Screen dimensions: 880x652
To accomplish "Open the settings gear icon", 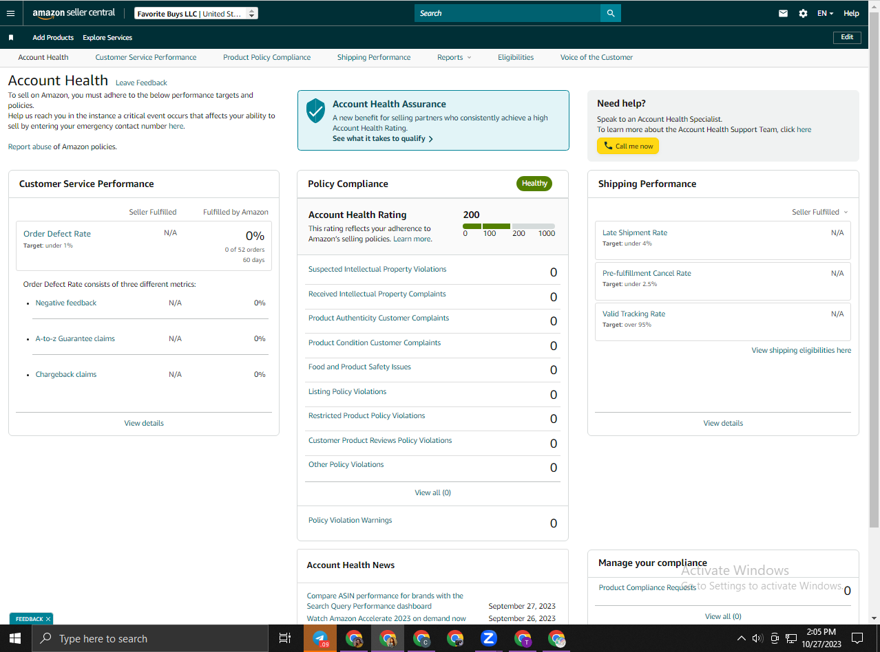I will click(803, 13).
